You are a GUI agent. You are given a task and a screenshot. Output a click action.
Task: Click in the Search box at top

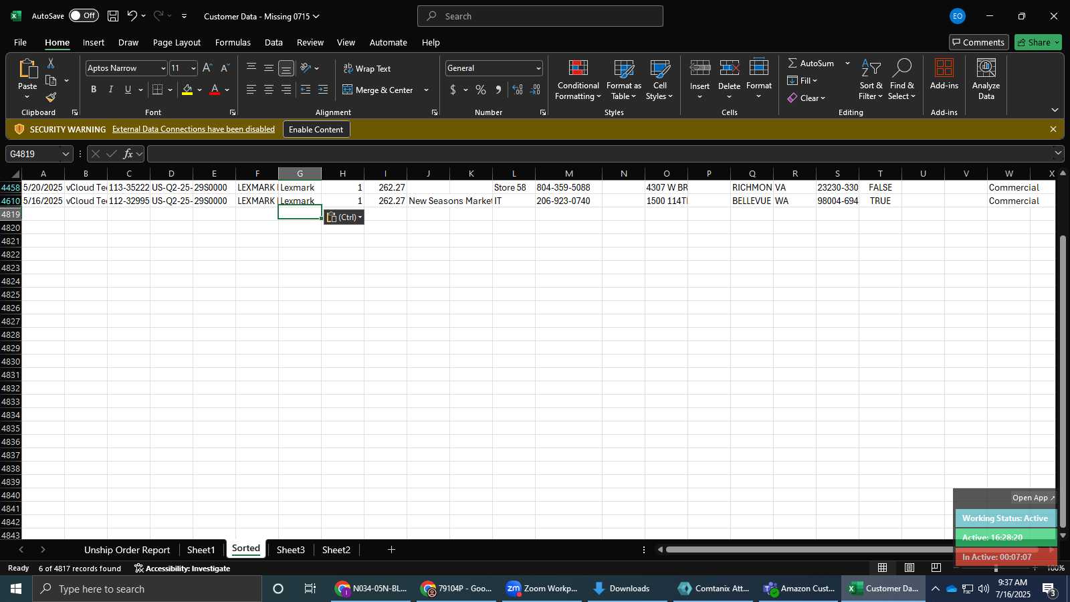(x=540, y=16)
